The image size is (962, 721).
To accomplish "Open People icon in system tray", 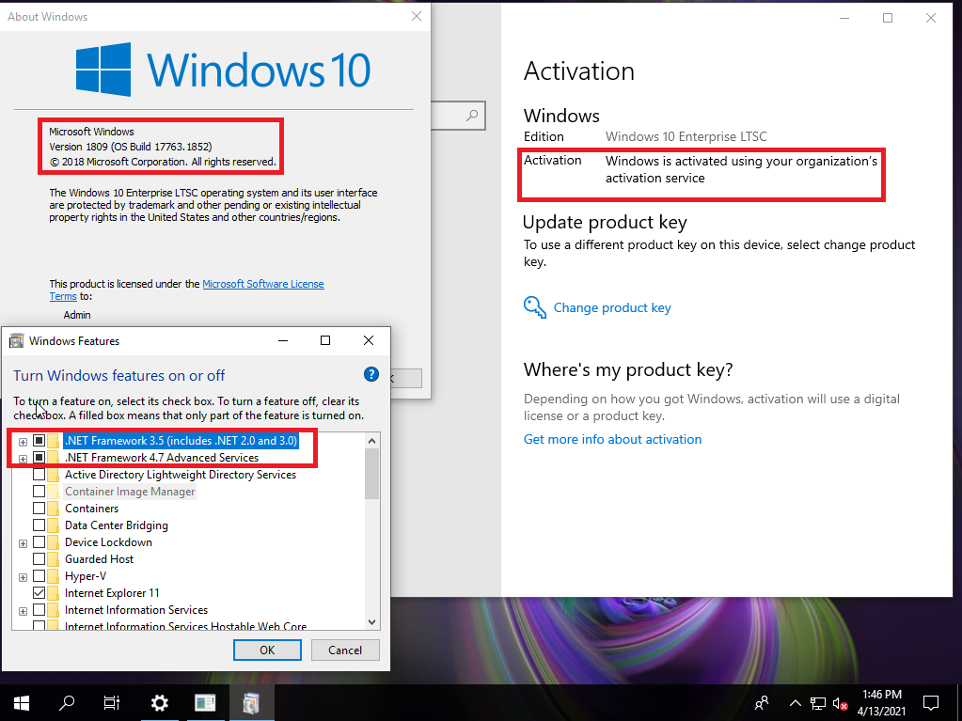I will [x=762, y=702].
